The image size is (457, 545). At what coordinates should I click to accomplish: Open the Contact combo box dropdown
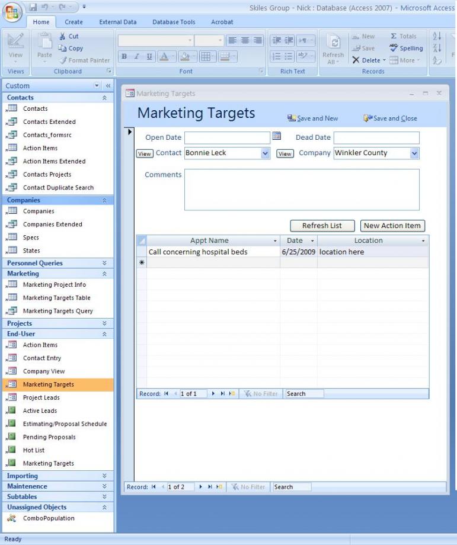click(265, 153)
